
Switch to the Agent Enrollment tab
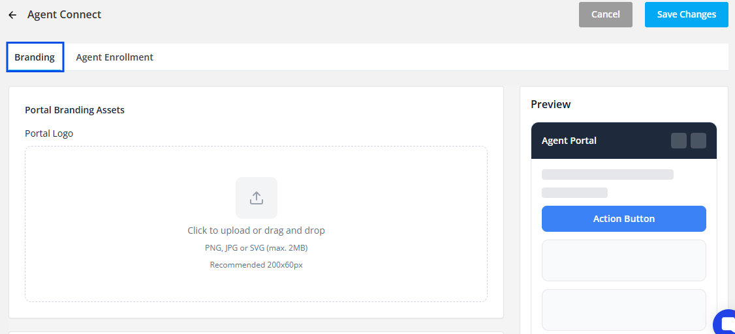(x=114, y=57)
